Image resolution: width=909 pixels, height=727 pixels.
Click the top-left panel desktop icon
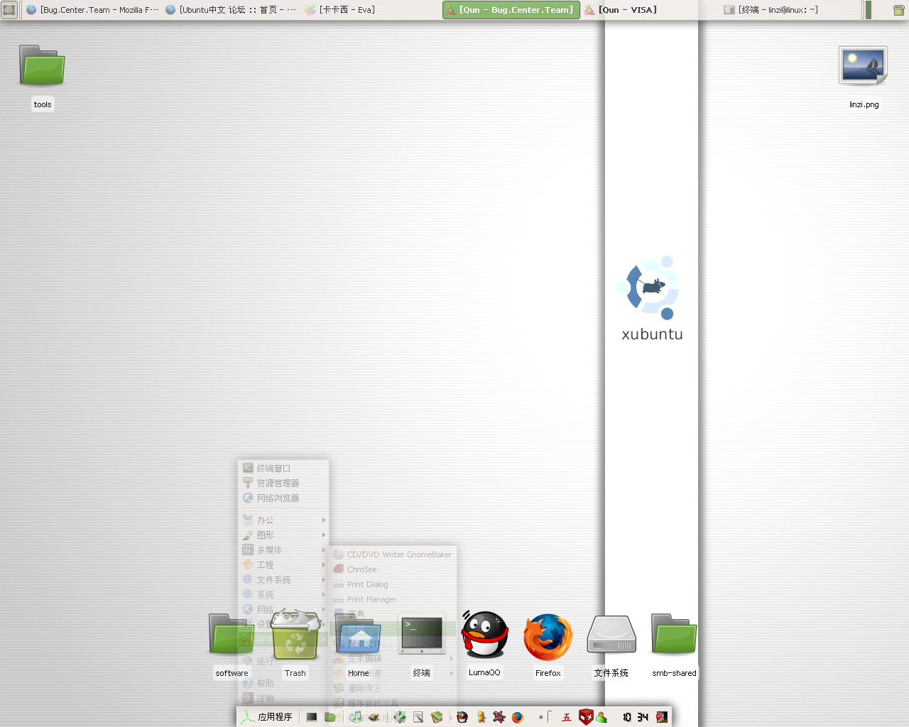[9, 10]
